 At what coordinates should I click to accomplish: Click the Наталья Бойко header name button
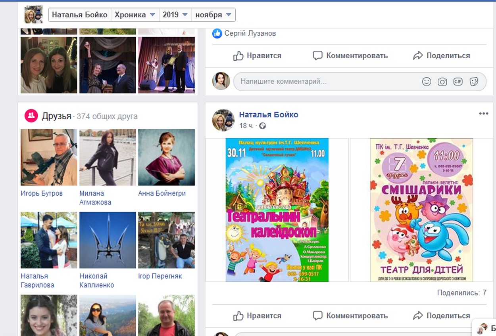coord(80,15)
